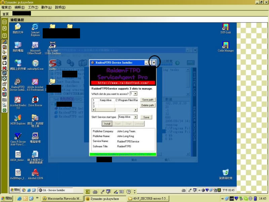
Task: Click the camera snapshot icon in sidebar
Action: (4, 100)
